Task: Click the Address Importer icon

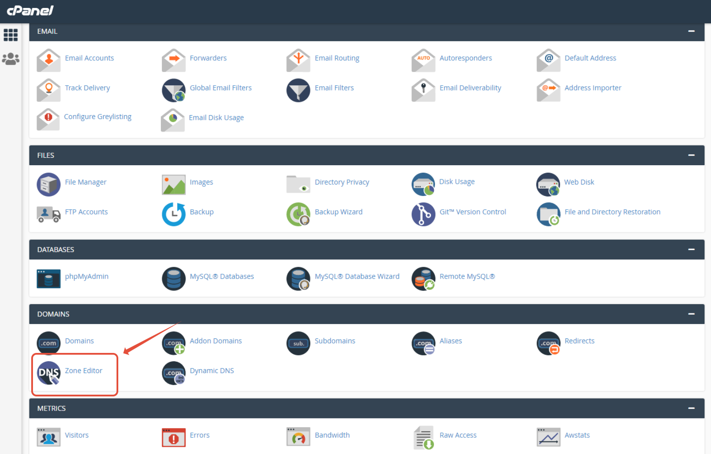Action: 548,90
